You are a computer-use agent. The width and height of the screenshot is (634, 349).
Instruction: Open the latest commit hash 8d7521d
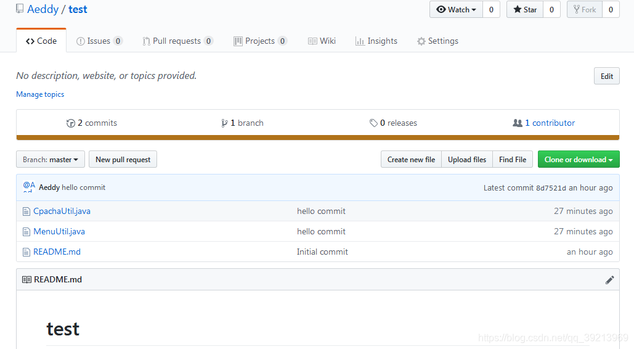tap(551, 188)
